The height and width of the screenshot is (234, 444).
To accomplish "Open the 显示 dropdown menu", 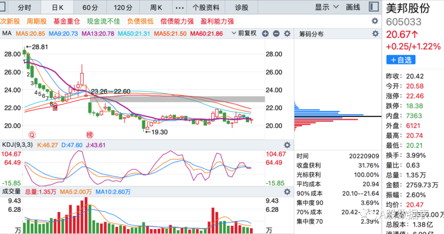I will click(x=327, y=7).
